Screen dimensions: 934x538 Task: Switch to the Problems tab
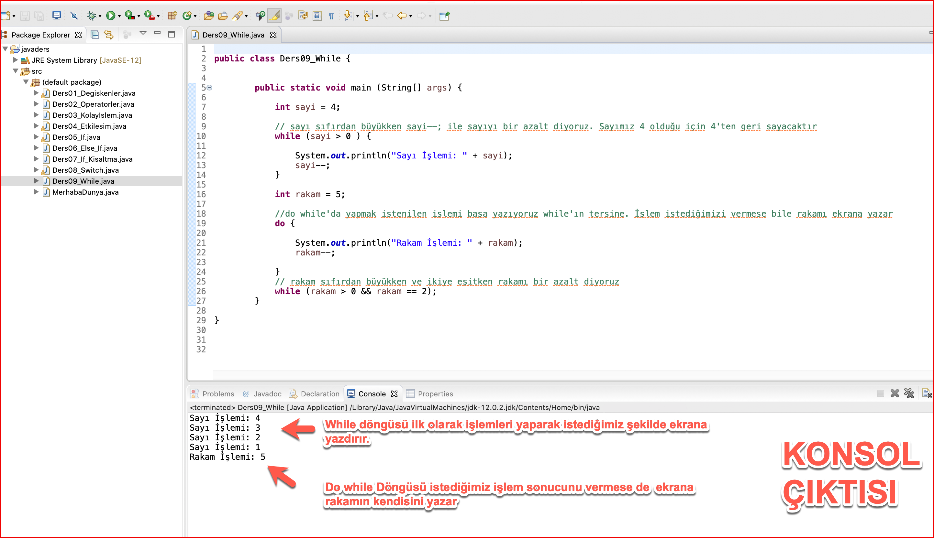[213, 393]
